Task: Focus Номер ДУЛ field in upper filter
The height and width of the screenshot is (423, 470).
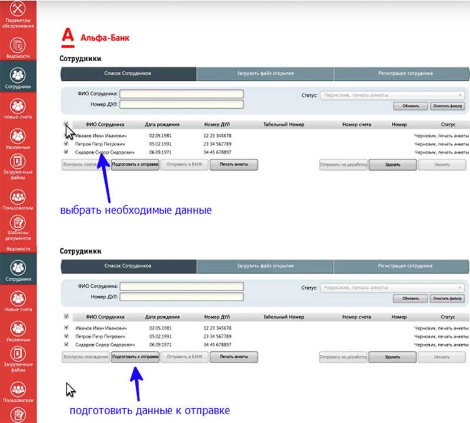Action: tap(182, 105)
